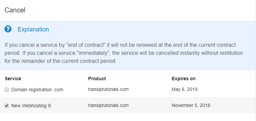Click the May 6, 2019 expiry date
The width and height of the screenshot is (256, 121).
184,89
